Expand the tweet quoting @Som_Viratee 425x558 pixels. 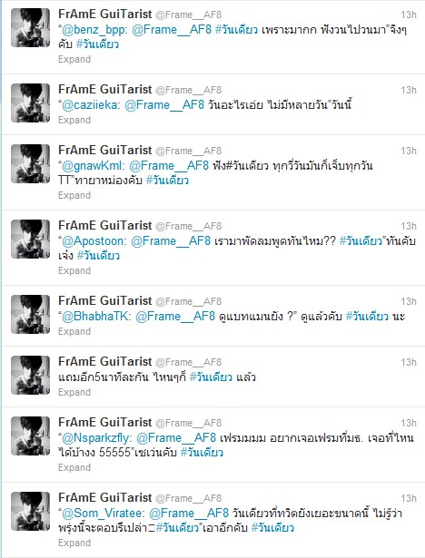pos(74,543)
